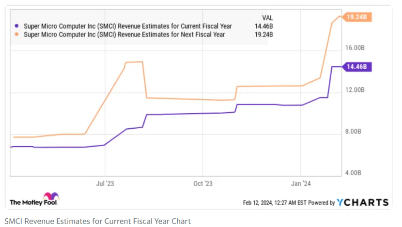Image resolution: width=402 pixels, height=227 pixels.
Task: Click The Motley Fool jester hat logo
Action: 51,196
